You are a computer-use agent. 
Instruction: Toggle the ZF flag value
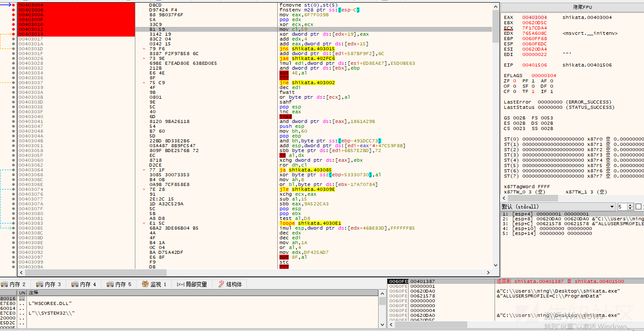[514, 81]
